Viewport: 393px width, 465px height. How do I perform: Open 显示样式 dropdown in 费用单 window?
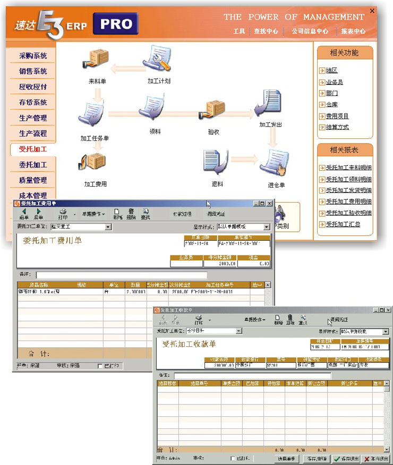click(x=267, y=227)
